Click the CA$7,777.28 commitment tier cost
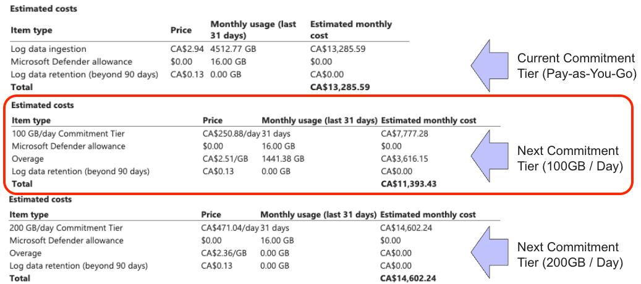641x284 pixels. coord(404,133)
